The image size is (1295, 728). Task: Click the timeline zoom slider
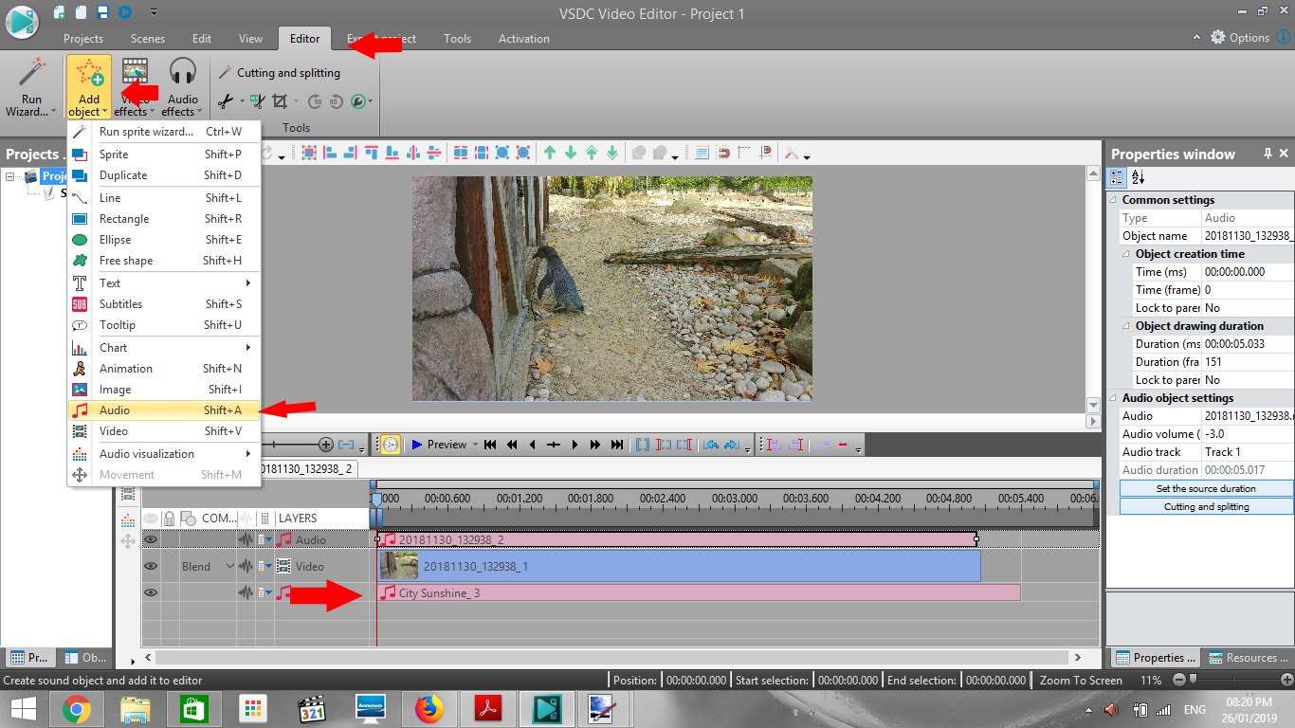[x=291, y=445]
